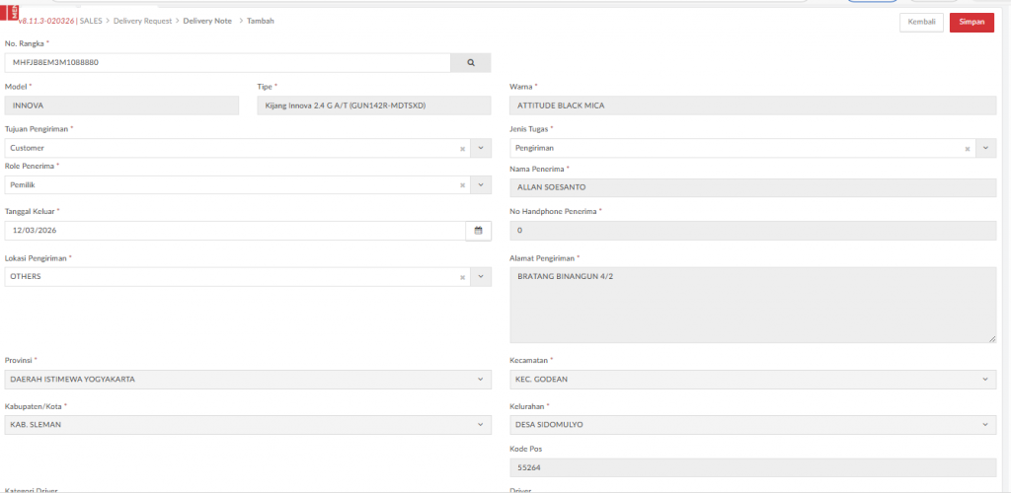Save the form with Simpan button

(972, 23)
